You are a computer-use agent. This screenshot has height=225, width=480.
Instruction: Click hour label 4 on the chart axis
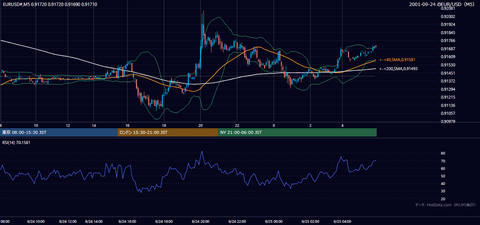(342, 125)
